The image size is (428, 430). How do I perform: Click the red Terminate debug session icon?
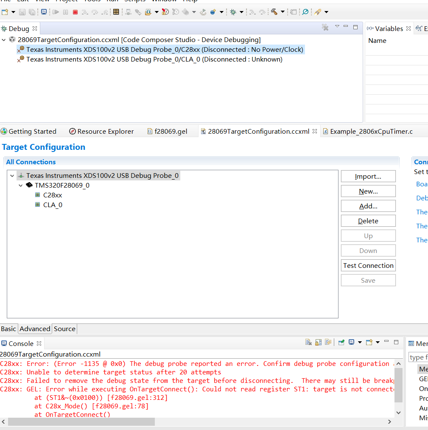(75, 12)
